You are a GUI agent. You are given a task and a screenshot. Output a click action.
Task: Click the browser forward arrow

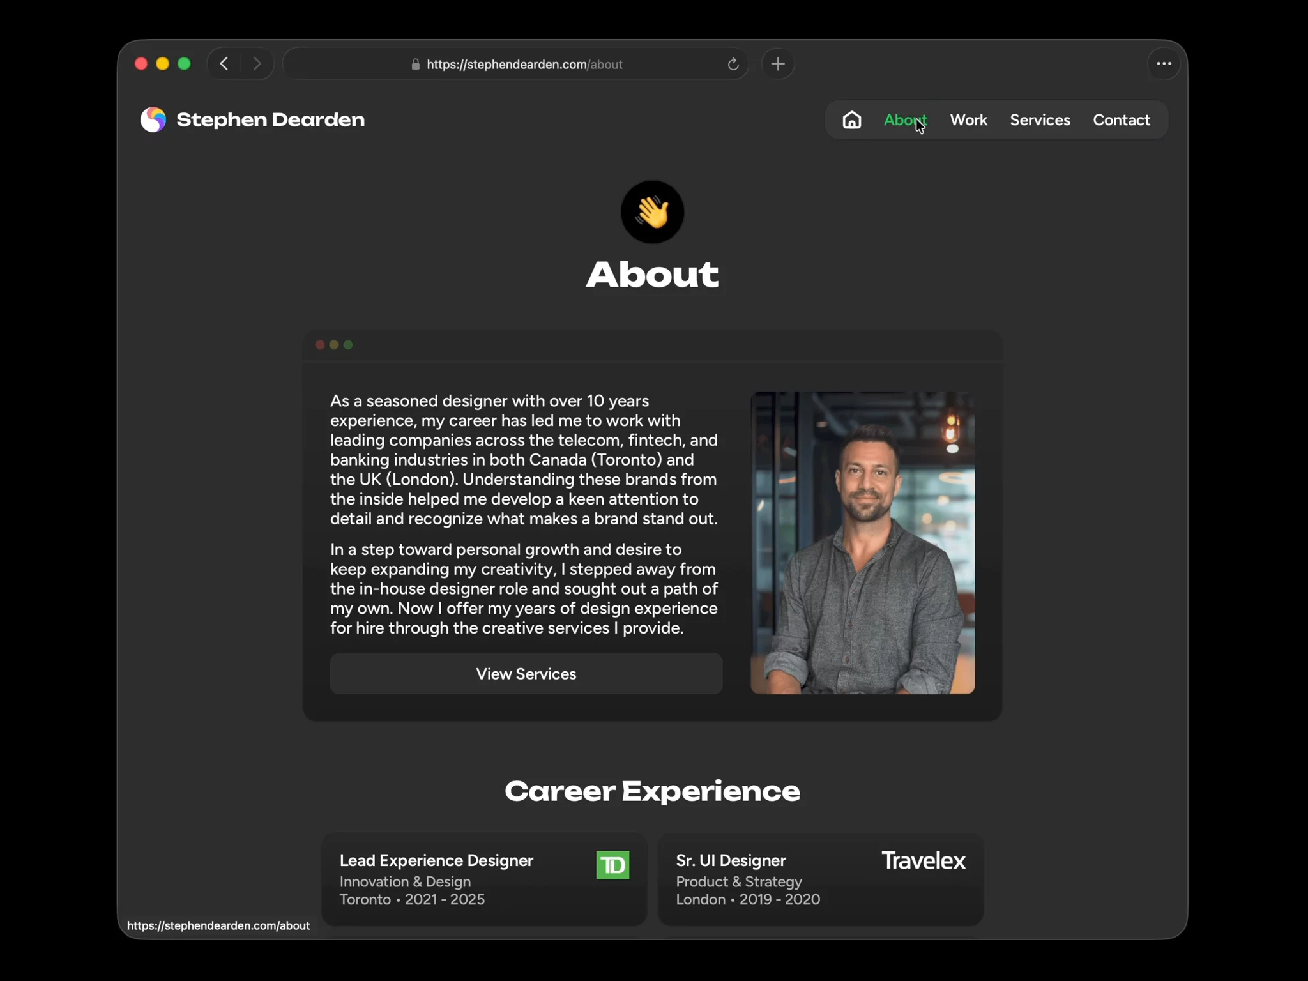(257, 64)
